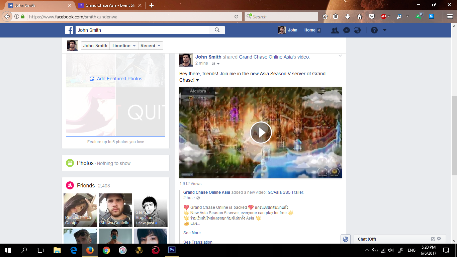Show site information via the 'i' icon

(x=17, y=16)
